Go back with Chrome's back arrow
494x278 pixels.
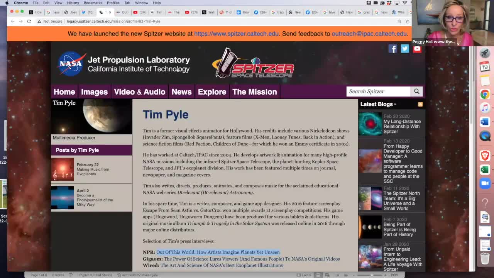pos(12,21)
